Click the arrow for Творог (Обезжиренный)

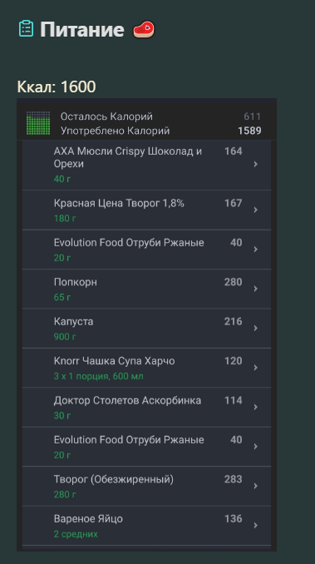click(x=256, y=486)
